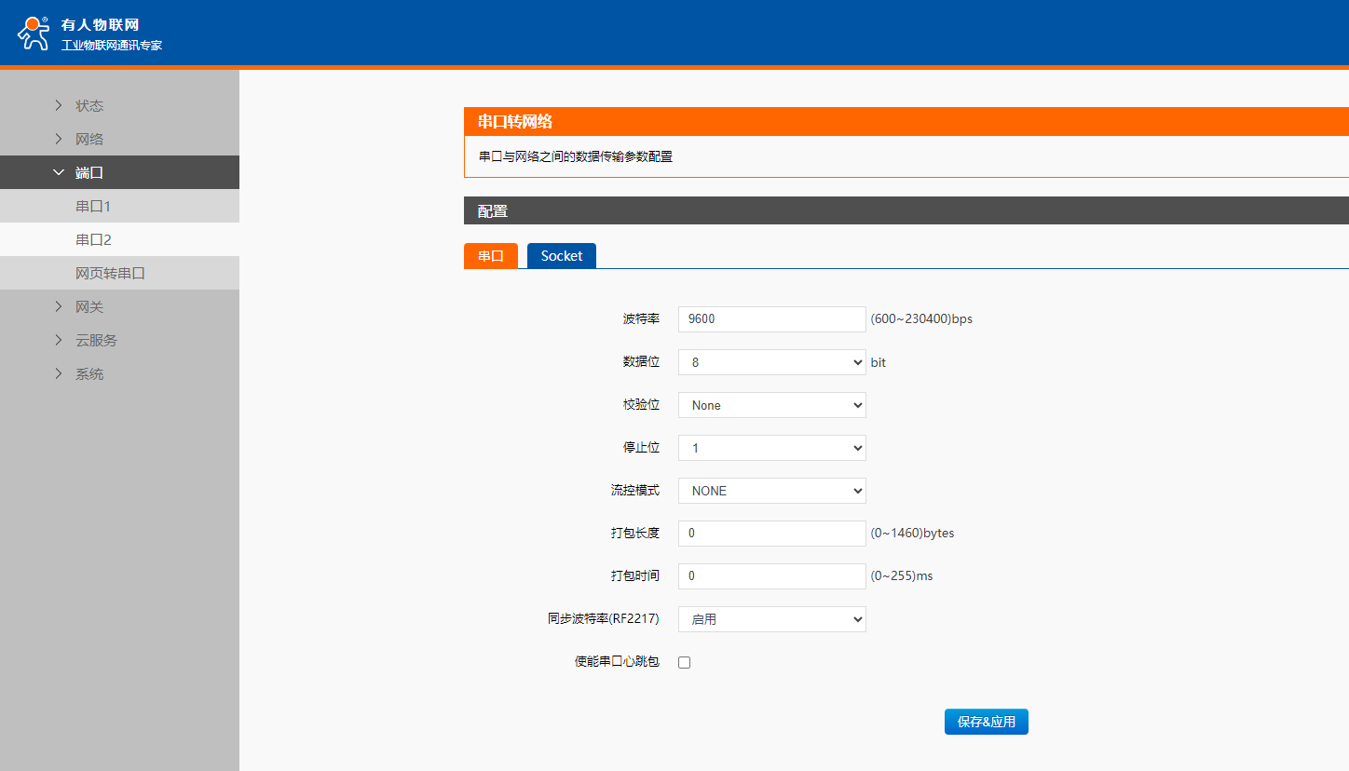Open the 数据位 dropdown
The image size is (1349, 771).
pos(771,362)
